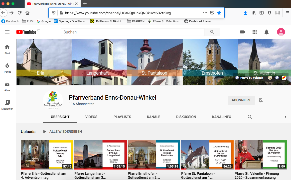Image resolution: width=291 pixels, height=180 pixels.
Task: Open Mediathek in the sidebar
Action: coord(7,105)
